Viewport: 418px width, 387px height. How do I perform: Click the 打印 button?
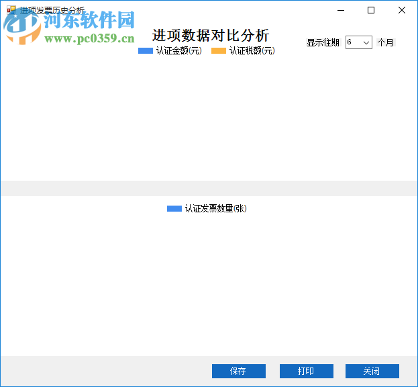point(307,371)
